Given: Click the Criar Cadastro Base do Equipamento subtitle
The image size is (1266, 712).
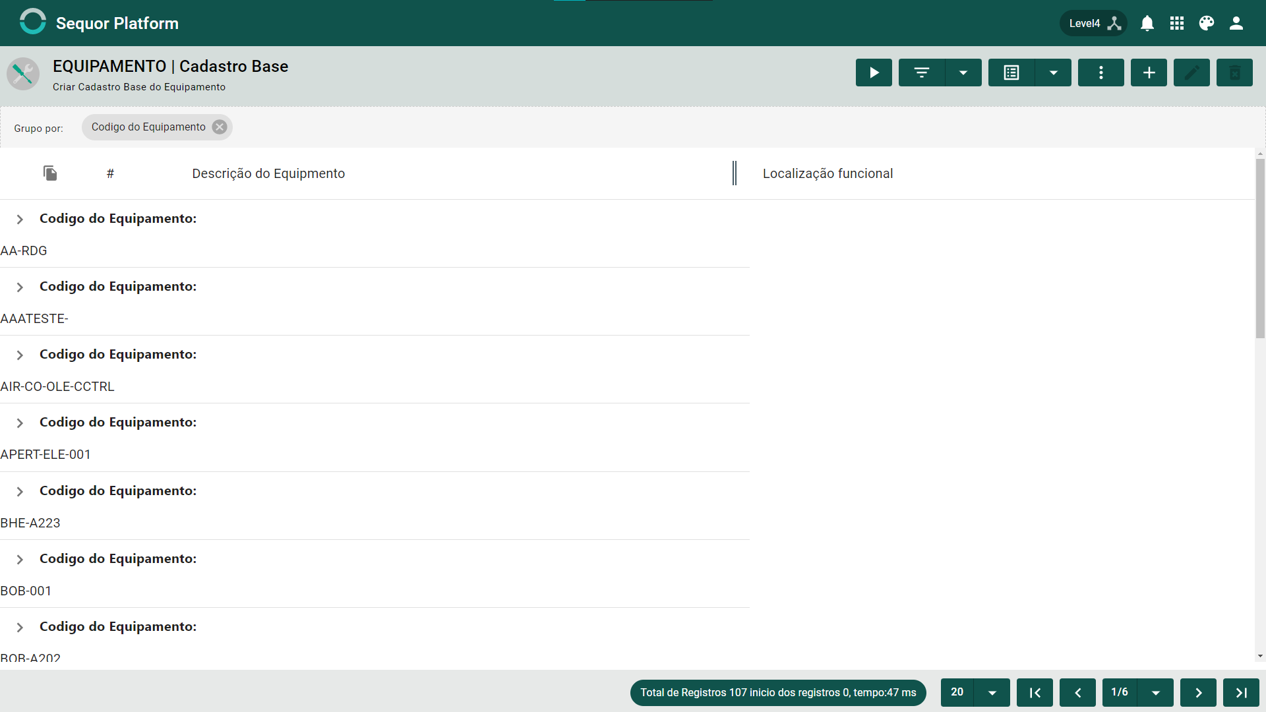Looking at the screenshot, I should 139,87.
